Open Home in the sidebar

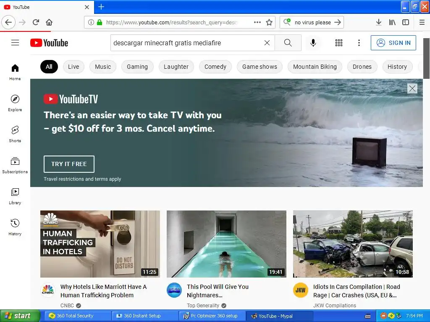(15, 72)
